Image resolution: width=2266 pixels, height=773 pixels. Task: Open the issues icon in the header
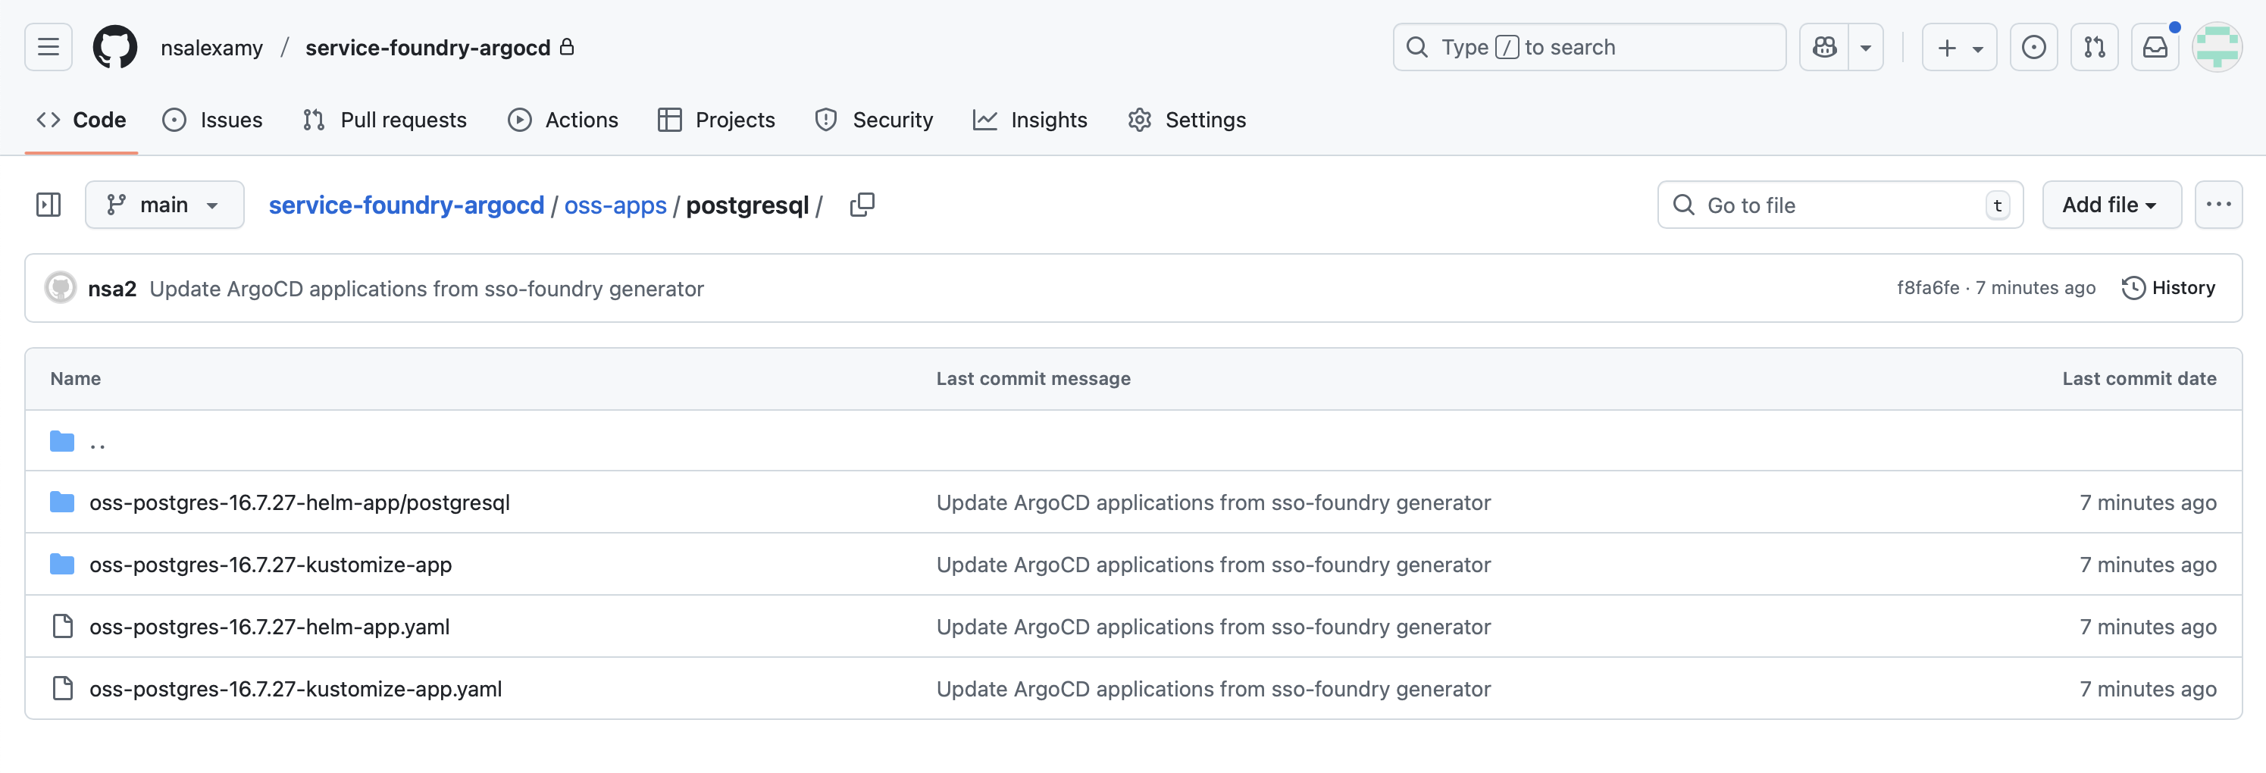2034,48
